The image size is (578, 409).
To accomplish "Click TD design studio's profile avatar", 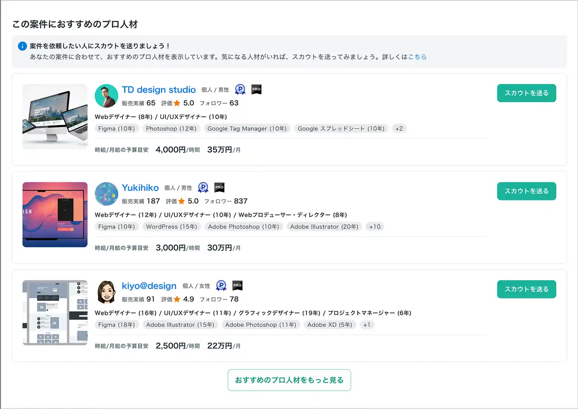I will (107, 96).
